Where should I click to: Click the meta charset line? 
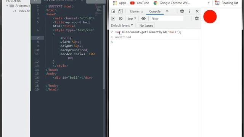tap(74, 18)
